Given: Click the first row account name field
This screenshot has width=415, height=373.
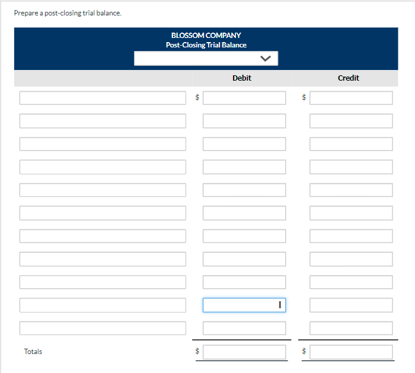Looking at the screenshot, I should click(x=103, y=98).
